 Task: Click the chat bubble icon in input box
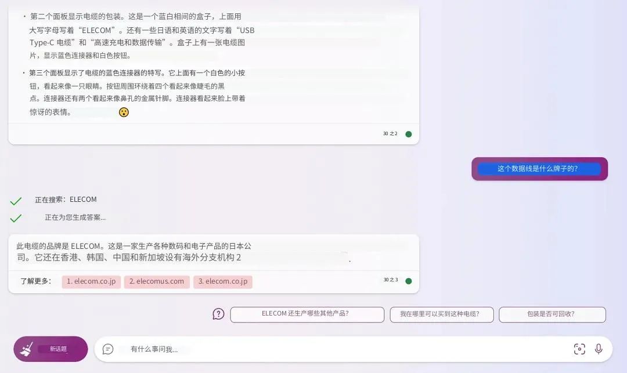pyautogui.click(x=108, y=349)
